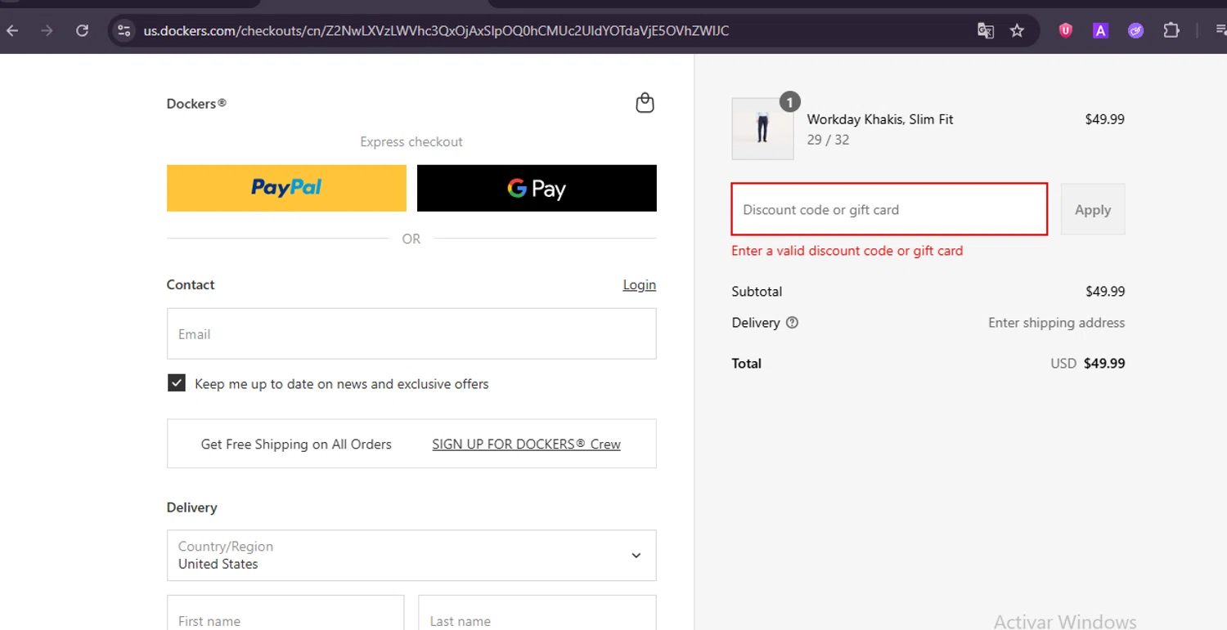Click the Apply discount button
The image size is (1227, 630).
point(1093,209)
